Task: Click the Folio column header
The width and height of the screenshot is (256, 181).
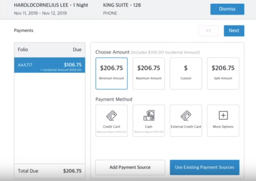Action: pyautogui.click(x=23, y=49)
